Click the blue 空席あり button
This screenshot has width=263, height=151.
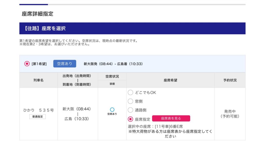pos(65,64)
